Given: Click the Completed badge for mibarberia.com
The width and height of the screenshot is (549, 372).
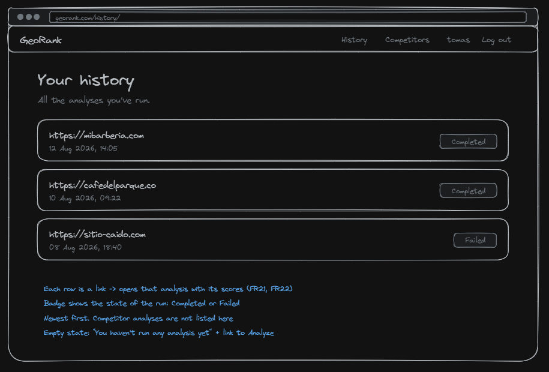Looking at the screenshot, I should [468, 142].
